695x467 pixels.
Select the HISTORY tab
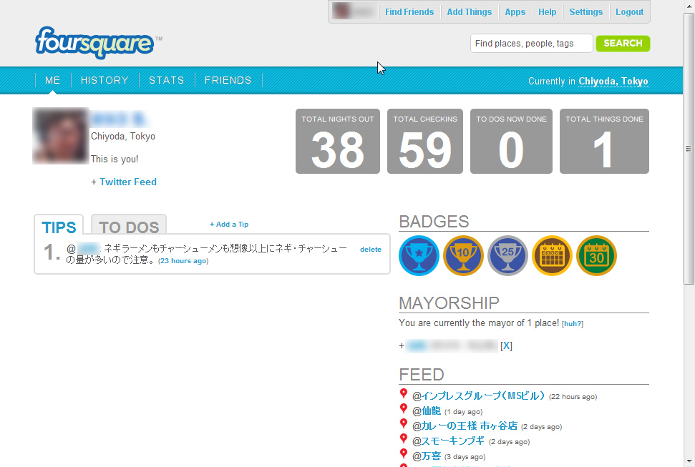click(x=105, y=80)
